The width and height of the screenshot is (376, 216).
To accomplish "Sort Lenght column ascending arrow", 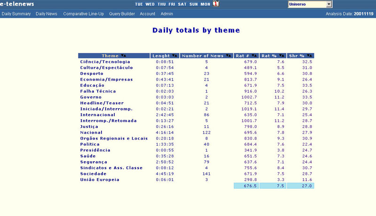I will pyautogui.click(x=176, y=55).
